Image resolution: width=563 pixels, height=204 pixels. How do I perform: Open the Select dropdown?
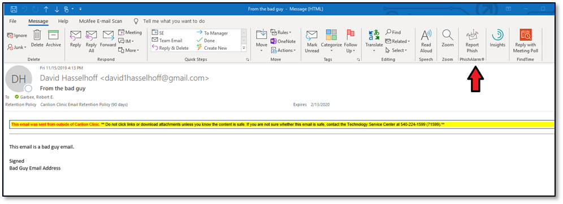point(396,50)
